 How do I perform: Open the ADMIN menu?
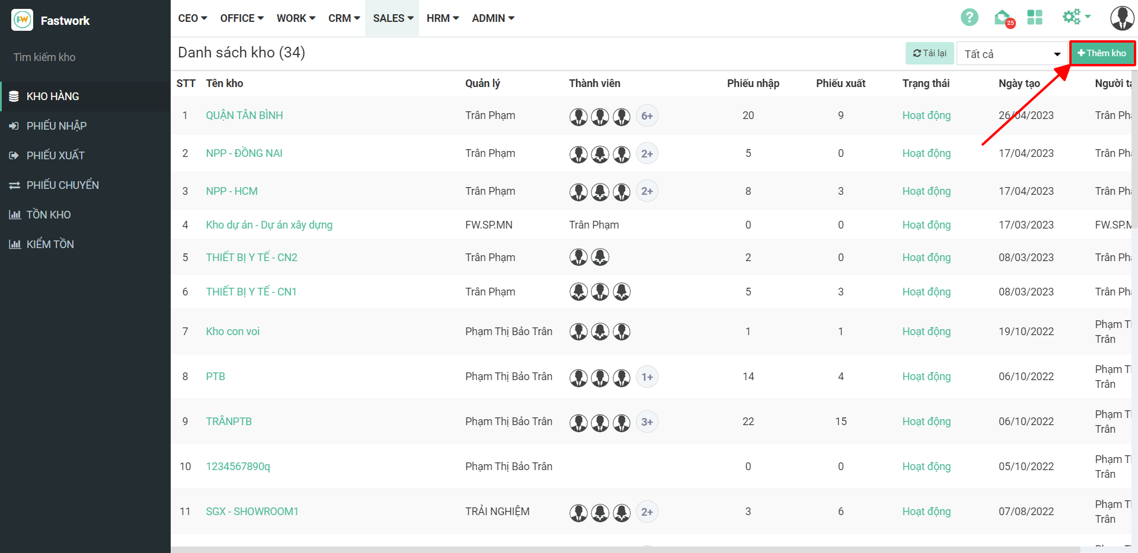[x=493, y=18]
